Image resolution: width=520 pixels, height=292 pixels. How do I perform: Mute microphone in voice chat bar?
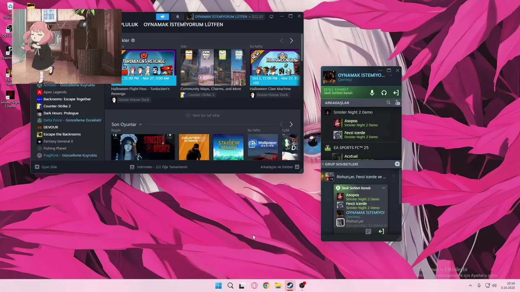372,93
